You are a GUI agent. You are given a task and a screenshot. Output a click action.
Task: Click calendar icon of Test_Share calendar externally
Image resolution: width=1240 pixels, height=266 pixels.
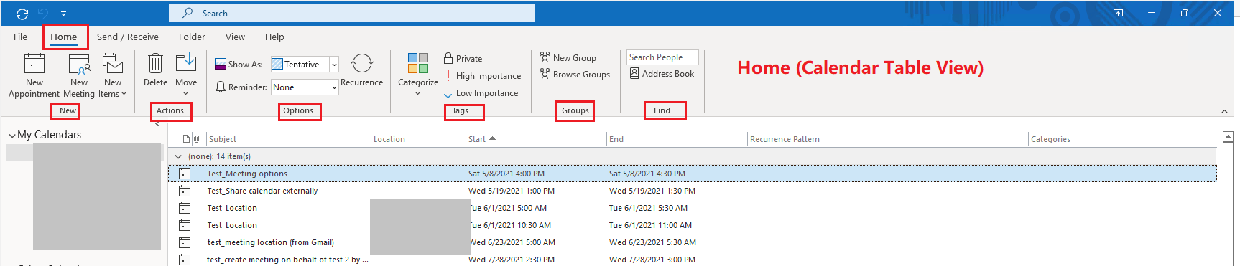click(185, 191)
